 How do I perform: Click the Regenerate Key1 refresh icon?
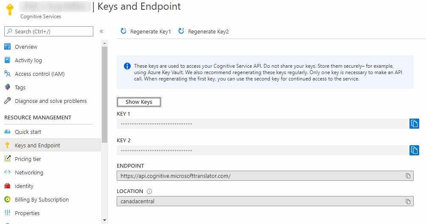click(123, 31)
